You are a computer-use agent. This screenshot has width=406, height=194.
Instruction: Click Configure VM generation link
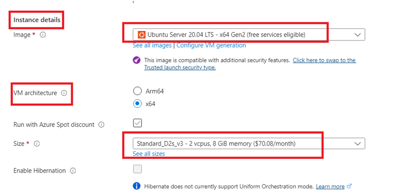coord(212,46)
